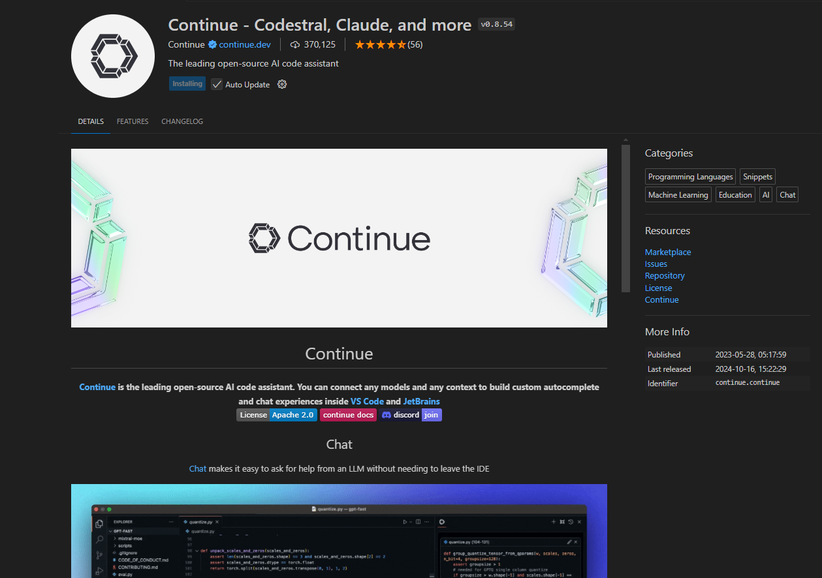Image resolution: width=822 pixels, height=578 pixels.
Task: Open the Chat documentation link
Action: click(x=198, y=468)
